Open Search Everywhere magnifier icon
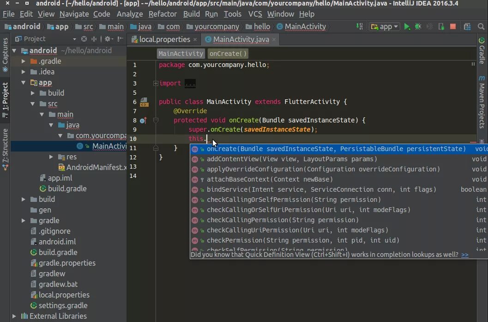The height and width of the screenshot is (322, 488). (x=482, y=26)
